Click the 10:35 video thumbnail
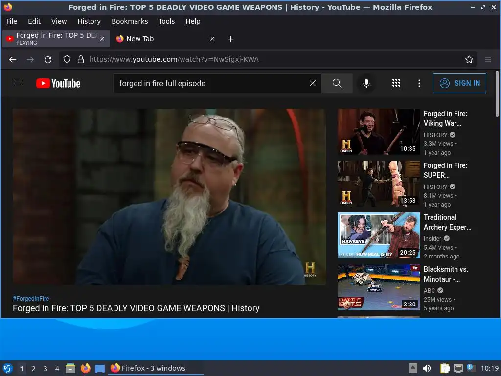This screenshot has width=501, height=376. tap(378, 132)
